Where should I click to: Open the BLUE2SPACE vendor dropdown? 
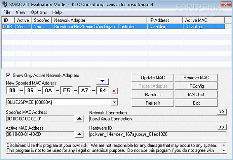[x=114, y=102]
